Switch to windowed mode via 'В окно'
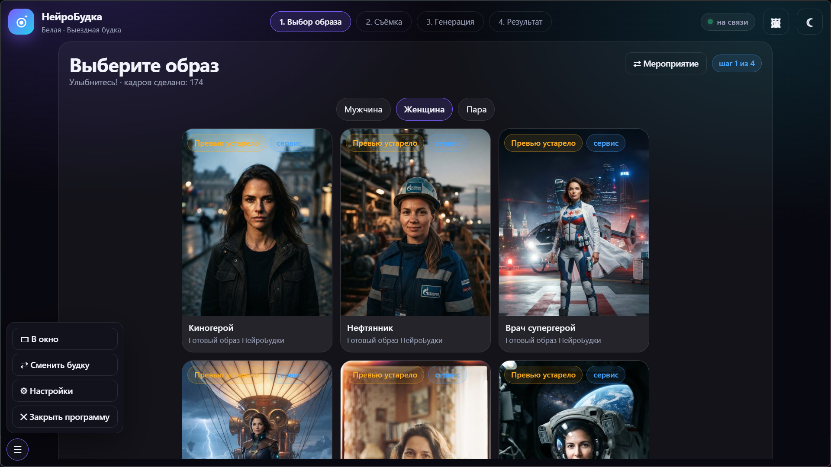831x467 pixels. tap(65, 339)
